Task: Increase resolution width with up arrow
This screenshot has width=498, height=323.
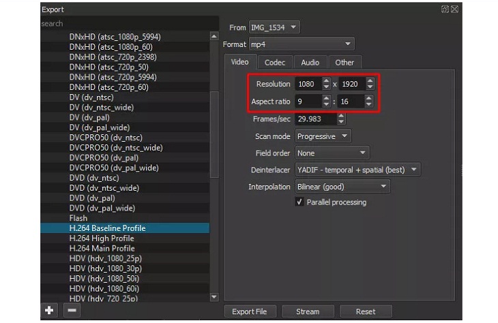Action: (326, 80)
